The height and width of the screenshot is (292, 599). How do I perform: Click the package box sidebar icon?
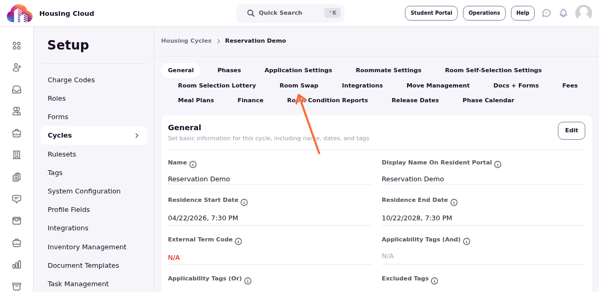click(16, 221)
